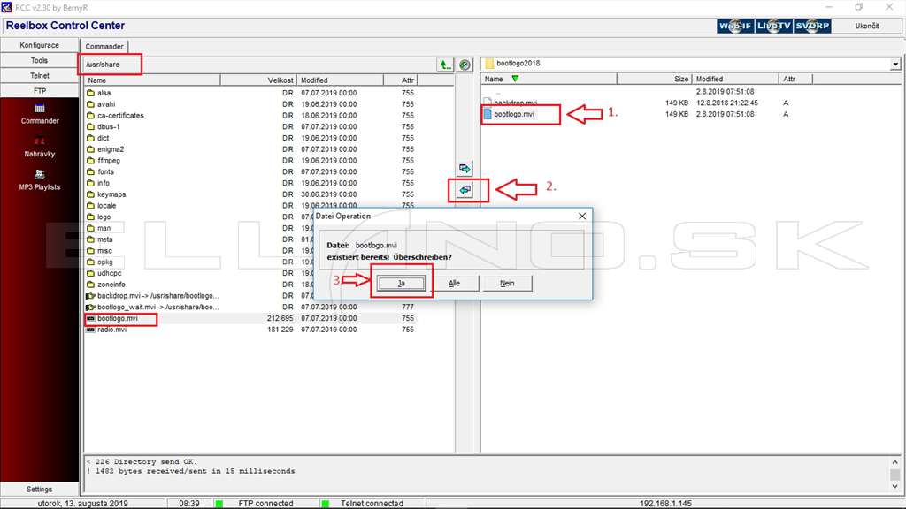Select the backdrop.mvi symlink icon in left pane

[91, 295]
